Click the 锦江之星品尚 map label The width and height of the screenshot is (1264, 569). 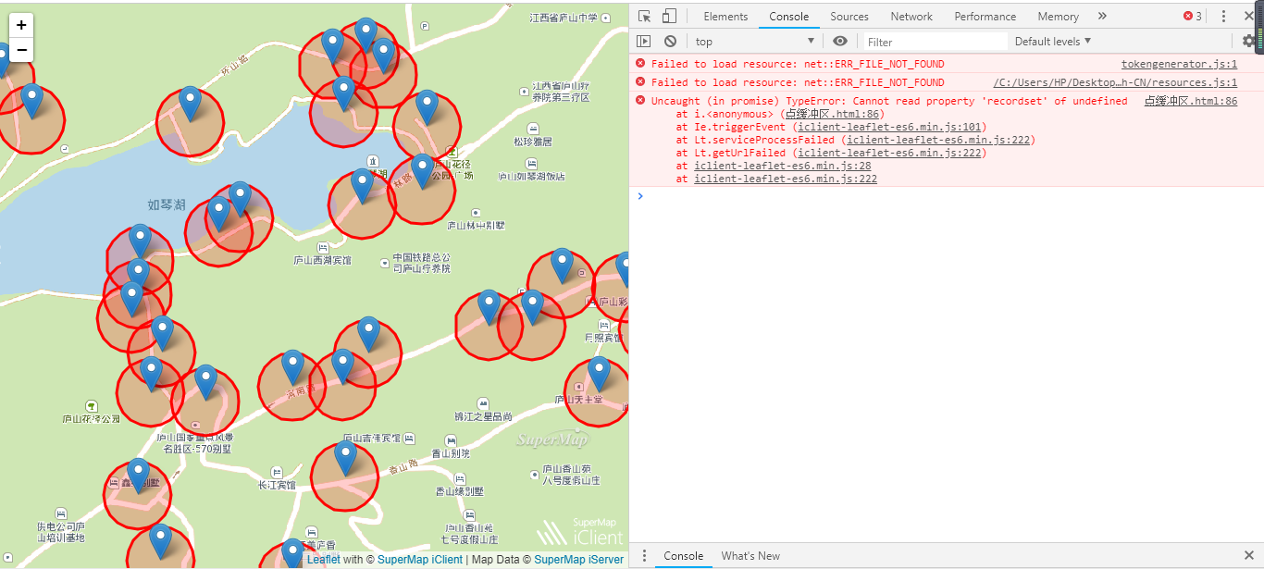483,417
